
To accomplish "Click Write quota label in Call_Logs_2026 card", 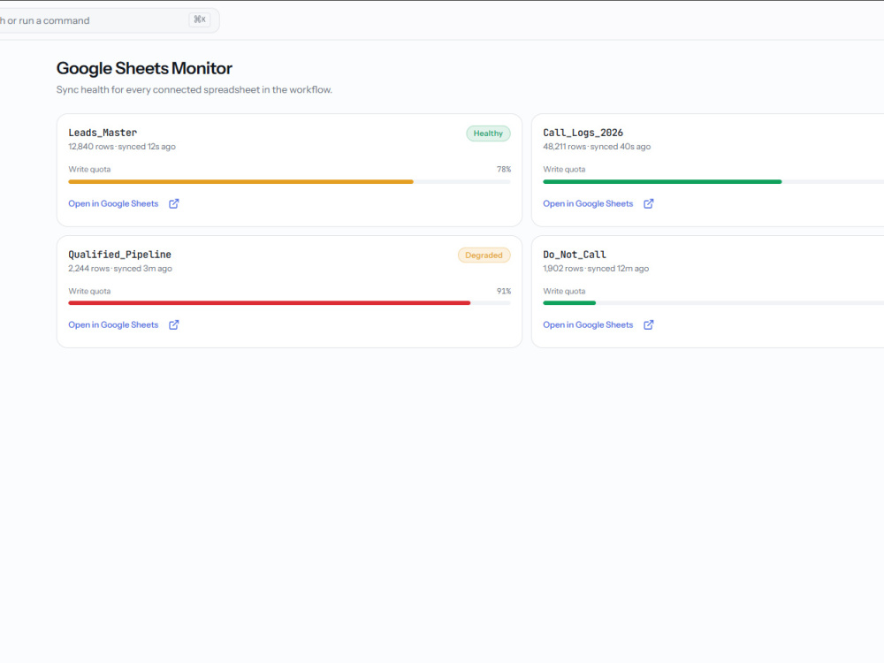I will click(564, 169).
